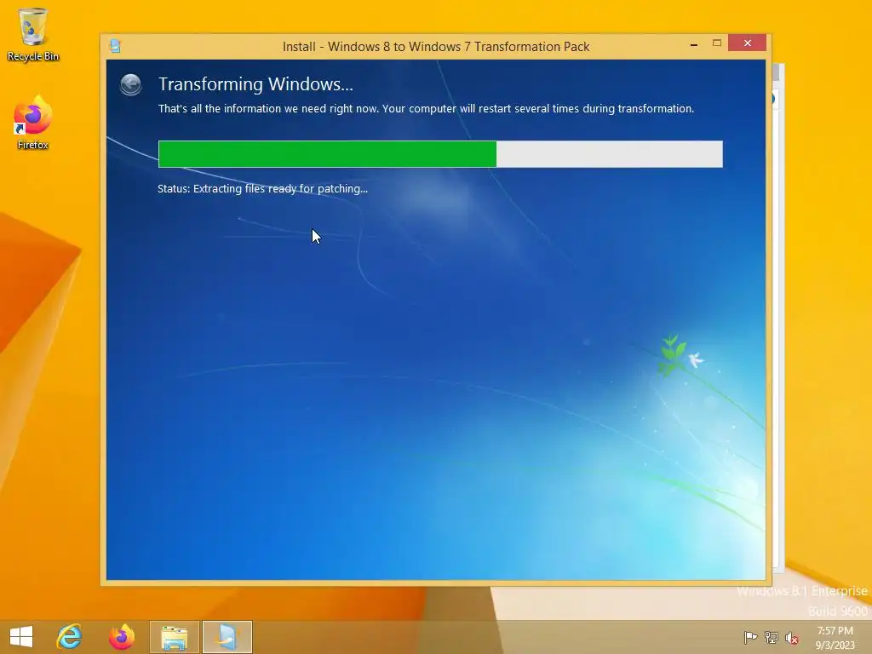Select transformation pack installer taskbar button
This screenshot has height=654, width=872.
point(227,637)
